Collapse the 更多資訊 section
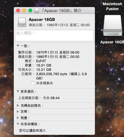124x137 pixels. [18, 91]
